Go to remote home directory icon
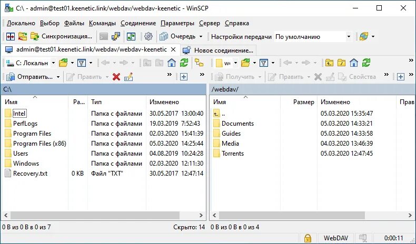Image resolution: width=416 pixels, height=244 pixels. coord(354,63)
